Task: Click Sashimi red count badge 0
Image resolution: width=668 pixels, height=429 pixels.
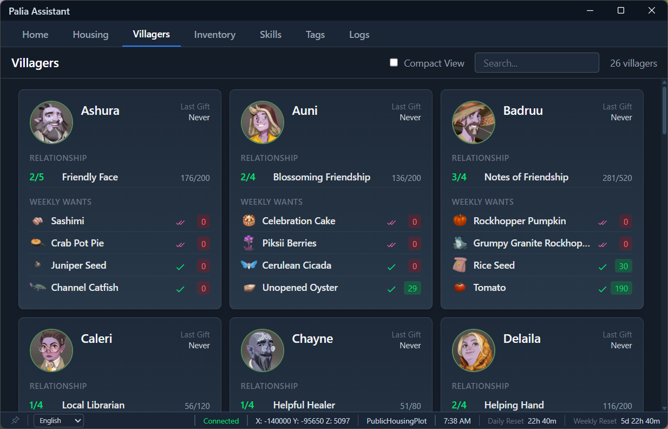Action: 204,222
